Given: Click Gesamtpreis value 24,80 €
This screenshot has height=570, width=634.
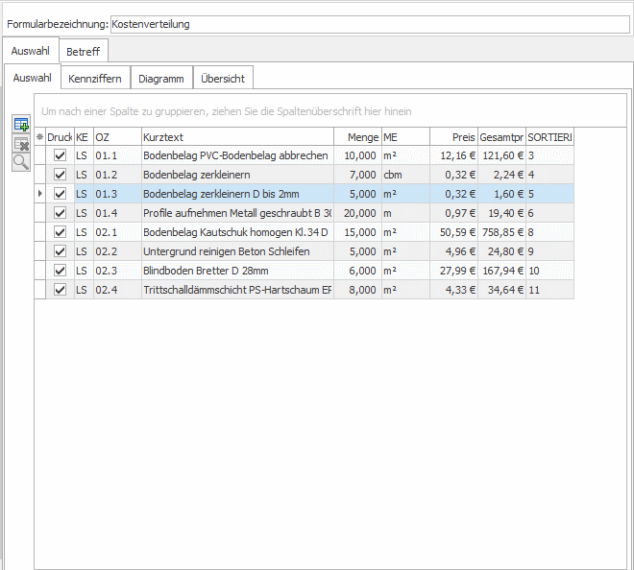Looking at the screenshot, I should pos(501,251).
